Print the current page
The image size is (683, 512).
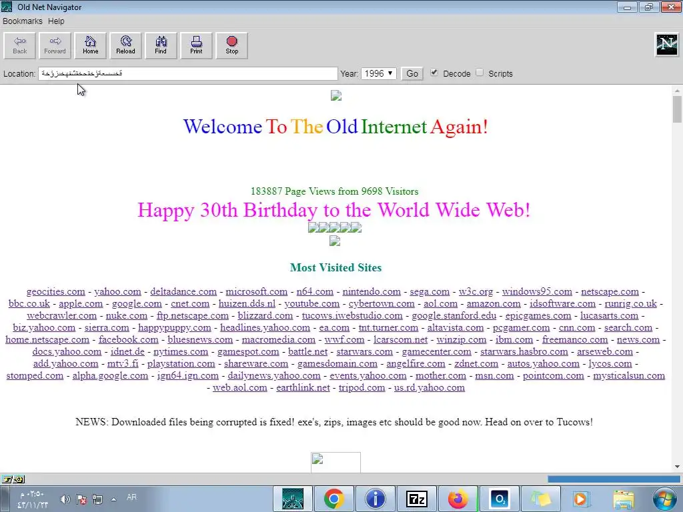click(x=196, y=45)
